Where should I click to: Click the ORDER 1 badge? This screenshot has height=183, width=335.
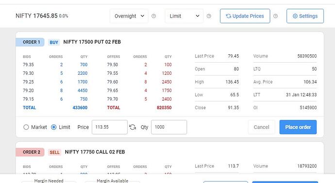pyautogui.click(x=30, y=42)
